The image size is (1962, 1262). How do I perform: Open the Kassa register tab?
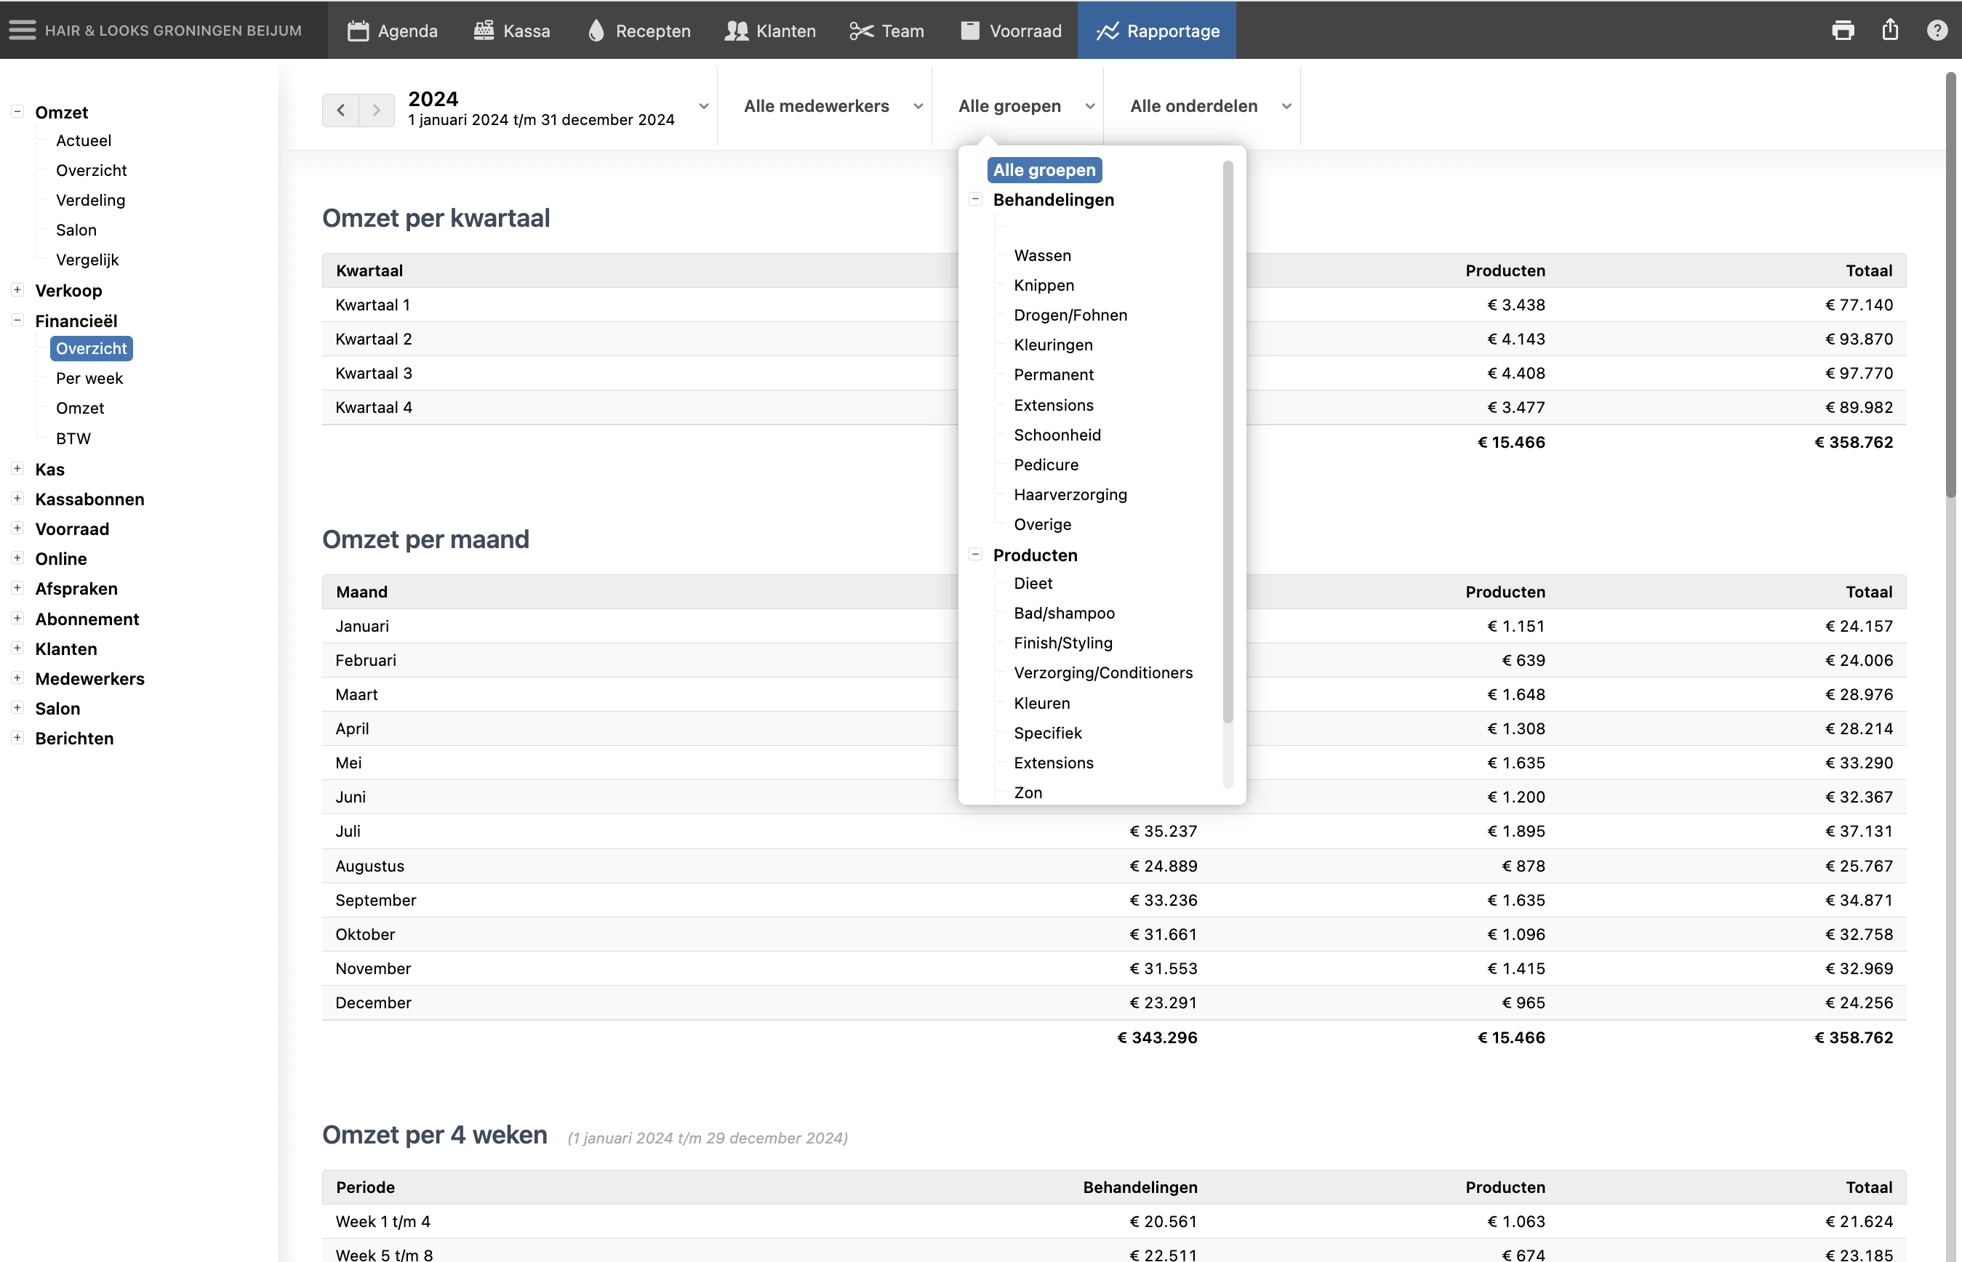tap(512, 31)
